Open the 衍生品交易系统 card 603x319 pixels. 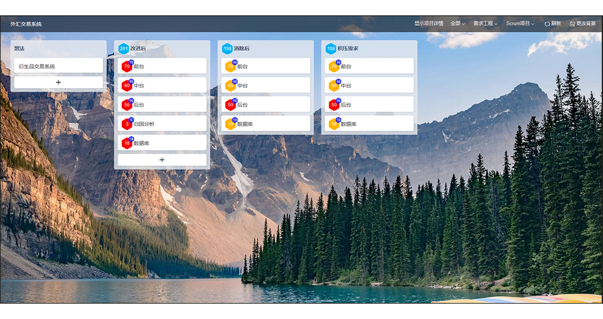[x=58, y=66]
